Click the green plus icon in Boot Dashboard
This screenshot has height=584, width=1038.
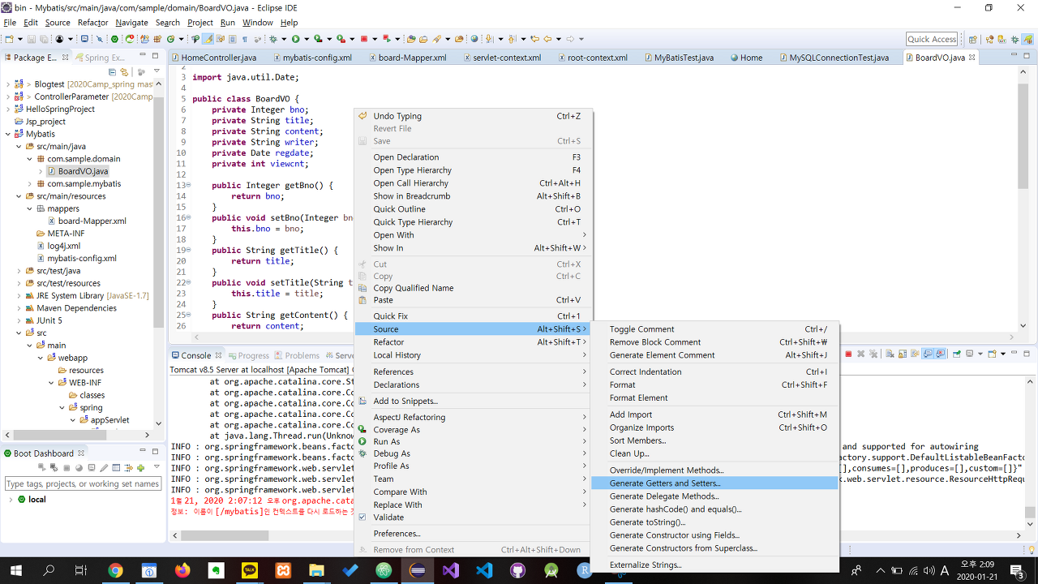click(140, 468)
